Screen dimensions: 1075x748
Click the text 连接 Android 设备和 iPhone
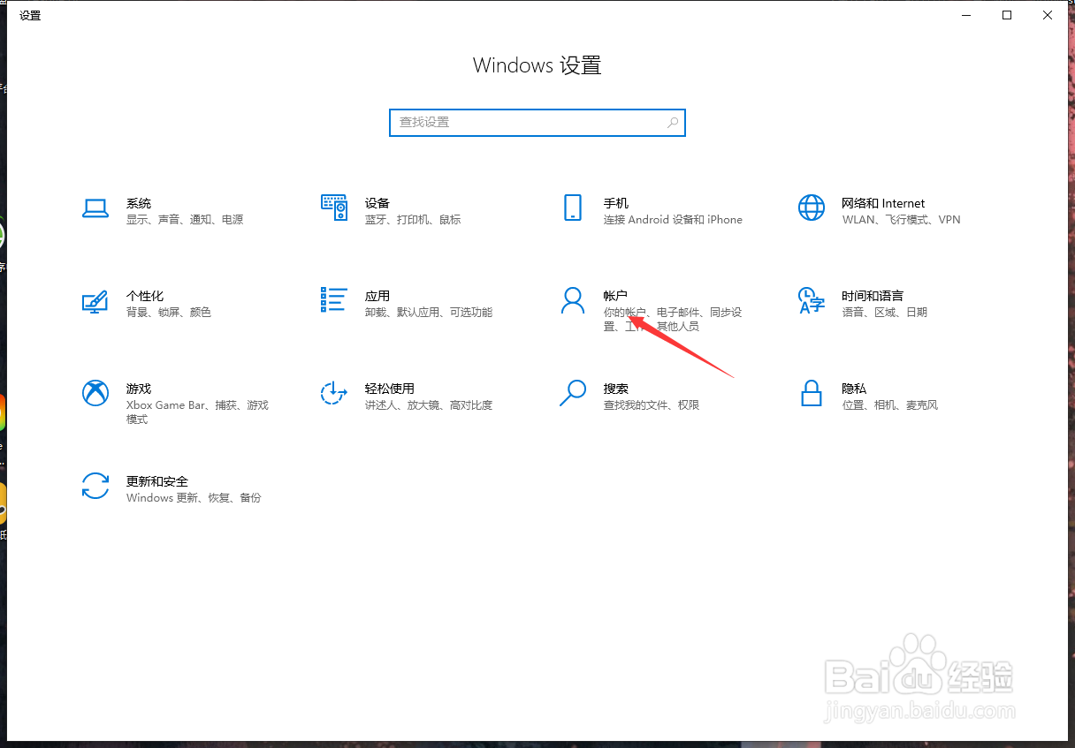673,220
